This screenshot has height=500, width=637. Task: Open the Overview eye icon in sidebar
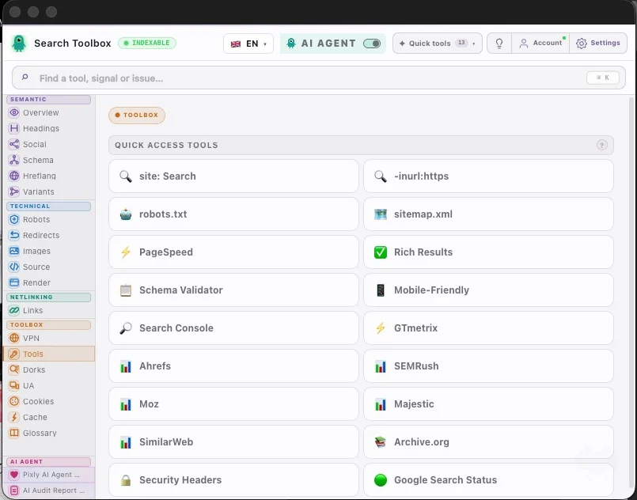(14, 112)
